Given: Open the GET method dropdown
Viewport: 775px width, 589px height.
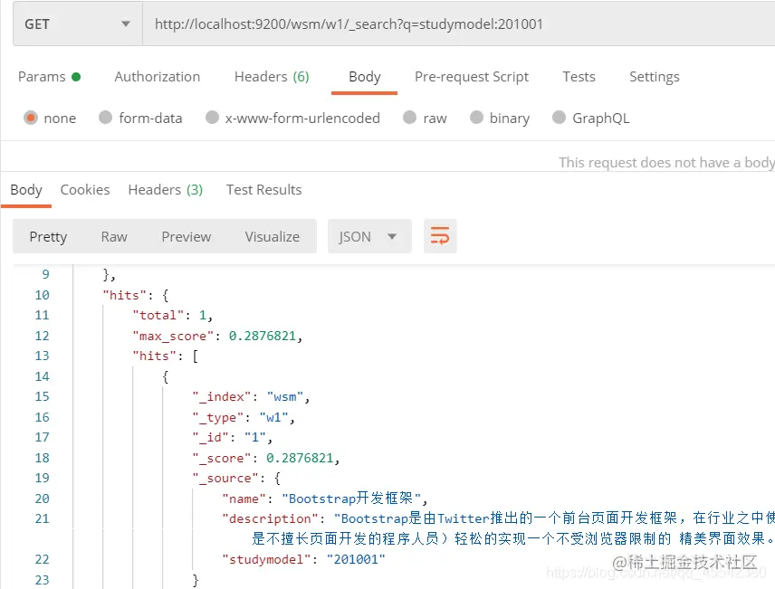Looking at the screenshot, I should (78, 24).
